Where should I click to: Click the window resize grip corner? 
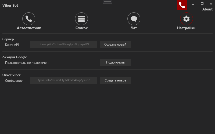(213, 132)
